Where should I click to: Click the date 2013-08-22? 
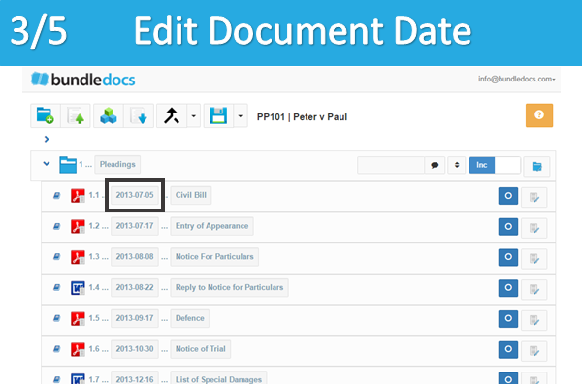click(135, 288)
